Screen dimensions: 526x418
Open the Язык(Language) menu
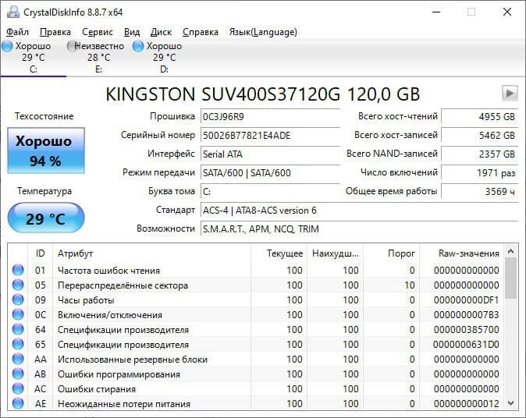pos(263,32)
